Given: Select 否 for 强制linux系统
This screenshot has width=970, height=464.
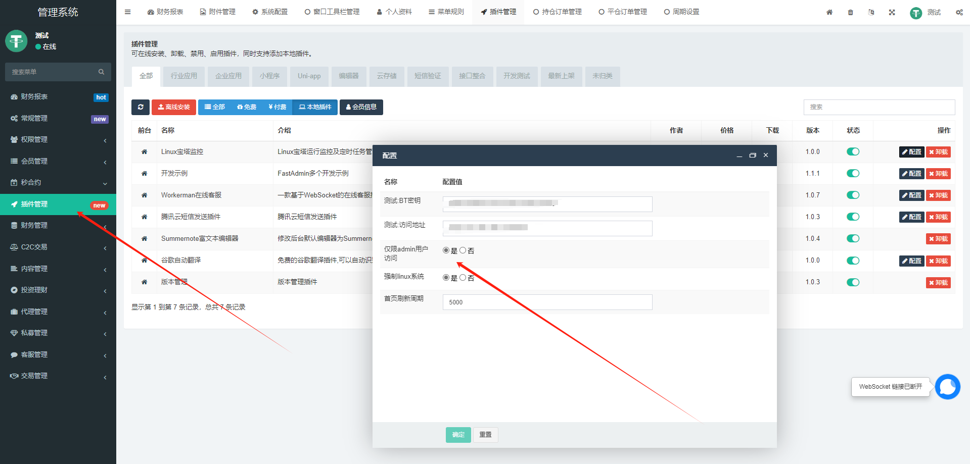Looking at the screenshot, I should (x=463, y=278).
